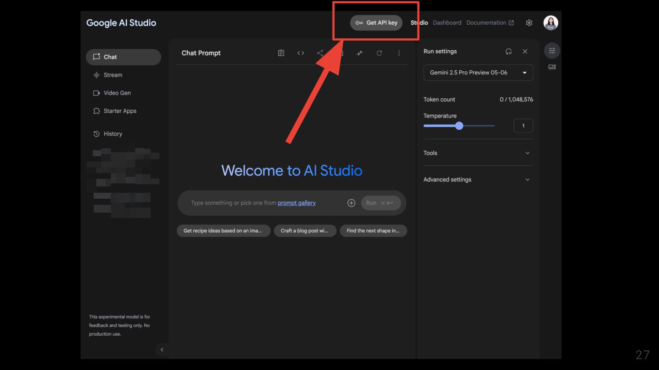
Task: Open the Gemini 2.5 Pro Preview model dropdown
Action: [478, 73]
